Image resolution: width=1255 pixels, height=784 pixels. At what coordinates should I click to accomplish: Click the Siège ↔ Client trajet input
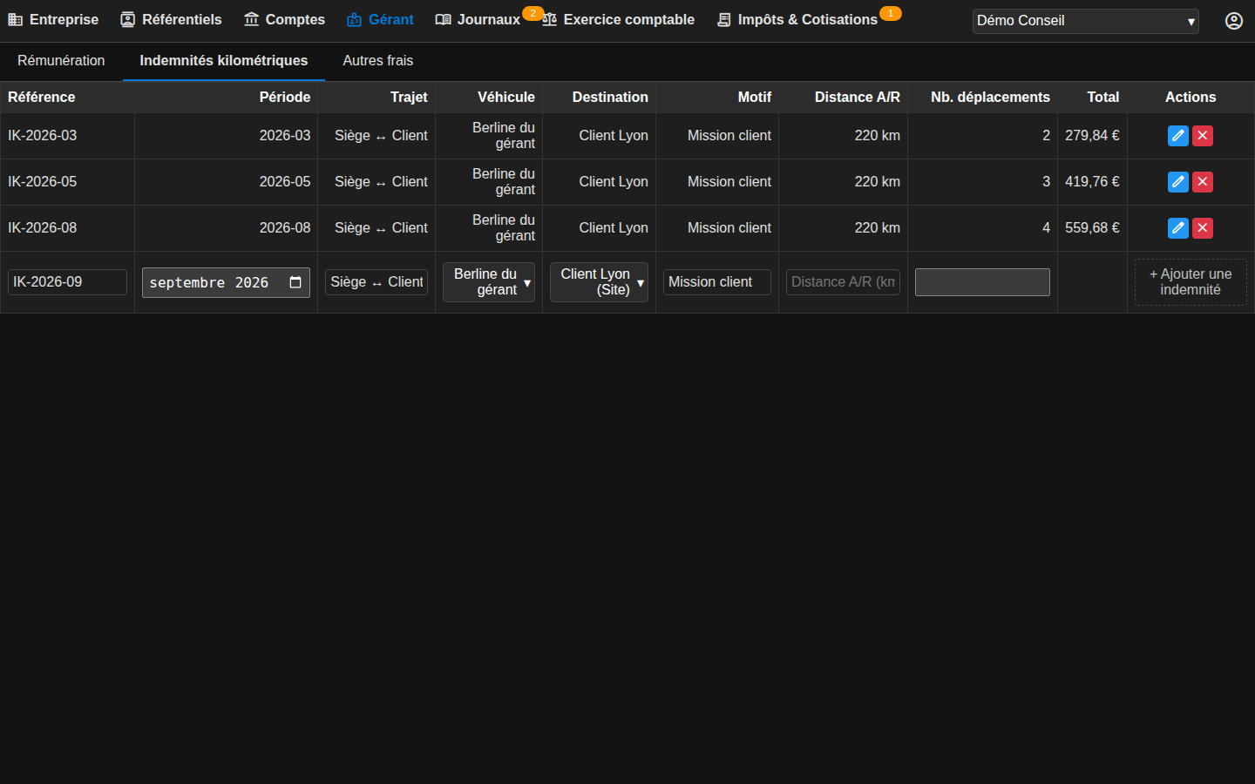click(376, 282)
